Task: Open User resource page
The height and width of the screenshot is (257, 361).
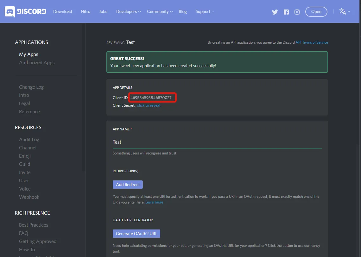Action: [24, 181]
